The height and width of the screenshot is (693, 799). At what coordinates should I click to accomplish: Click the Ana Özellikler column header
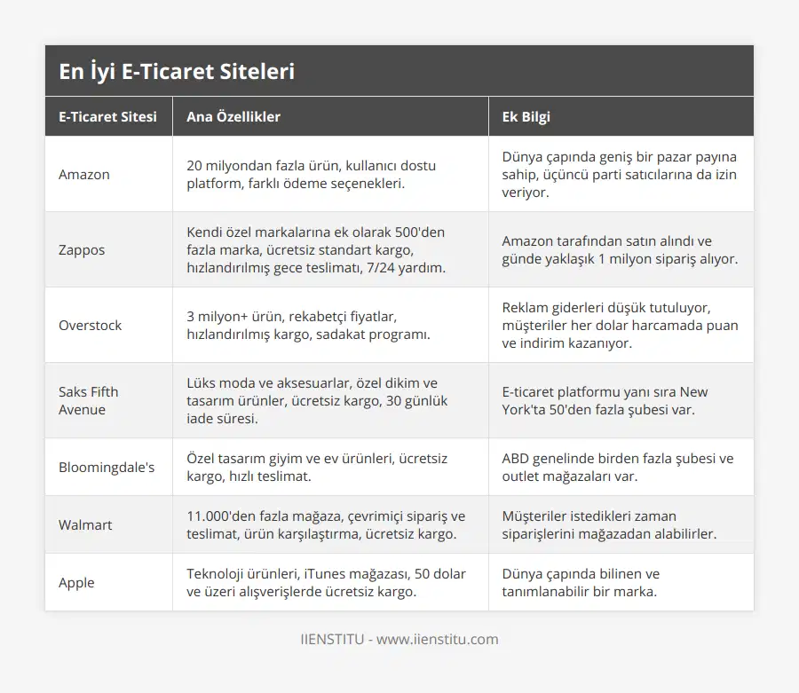point(233,116)
